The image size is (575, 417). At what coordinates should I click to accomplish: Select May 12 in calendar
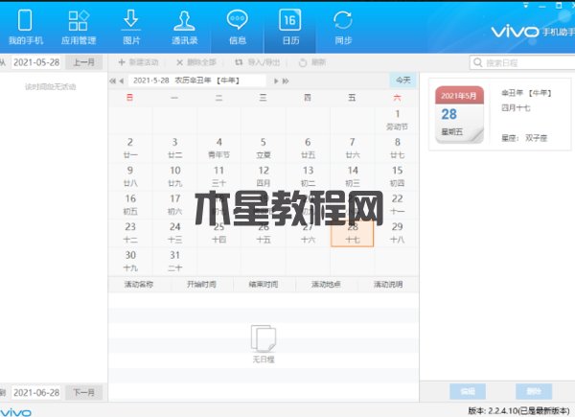pos(264,176)
